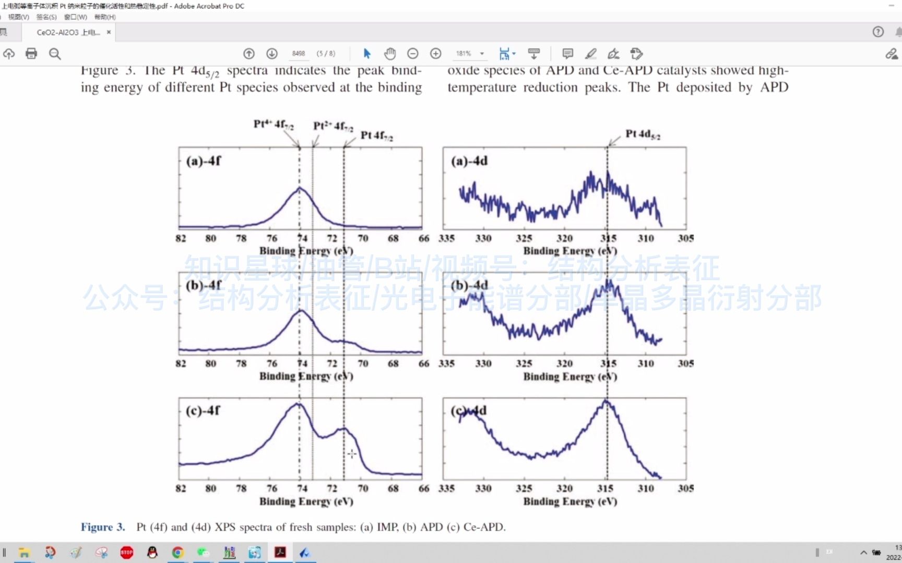Click the Pt2+ 4f7/2 peak annotation

point(333,126)
